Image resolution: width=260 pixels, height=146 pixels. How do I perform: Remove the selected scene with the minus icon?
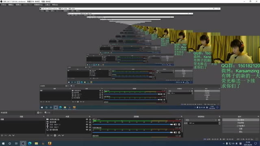(x=6, y=135)
